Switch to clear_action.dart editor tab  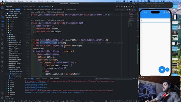pyautogui.click(x=30, y=7)
